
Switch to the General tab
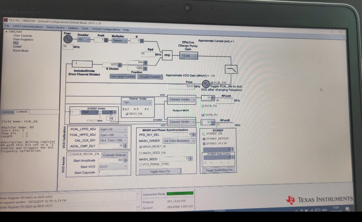pyautogui.click(x=8, y=112)
